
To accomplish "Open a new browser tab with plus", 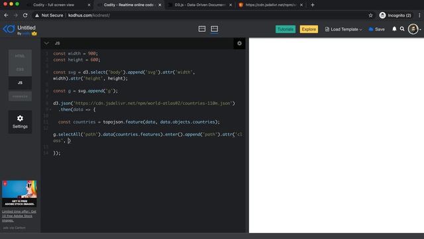I will [x=313, y=5].
